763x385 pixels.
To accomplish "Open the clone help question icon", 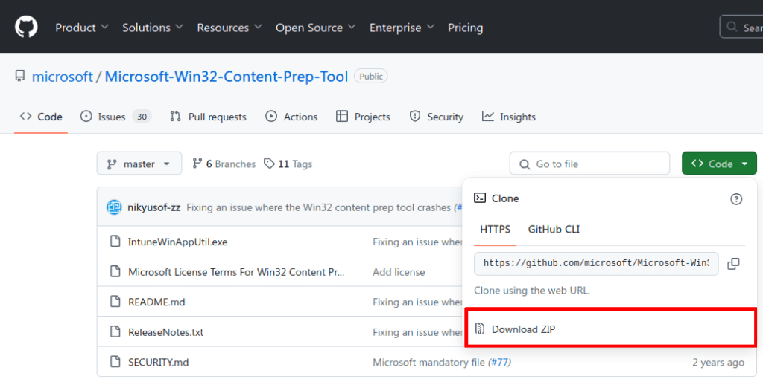I will coord(736,198).
